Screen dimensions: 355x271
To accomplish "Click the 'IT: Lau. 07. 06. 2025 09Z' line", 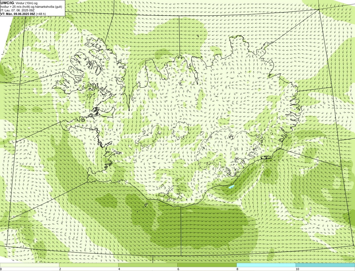I will point(18,10).
